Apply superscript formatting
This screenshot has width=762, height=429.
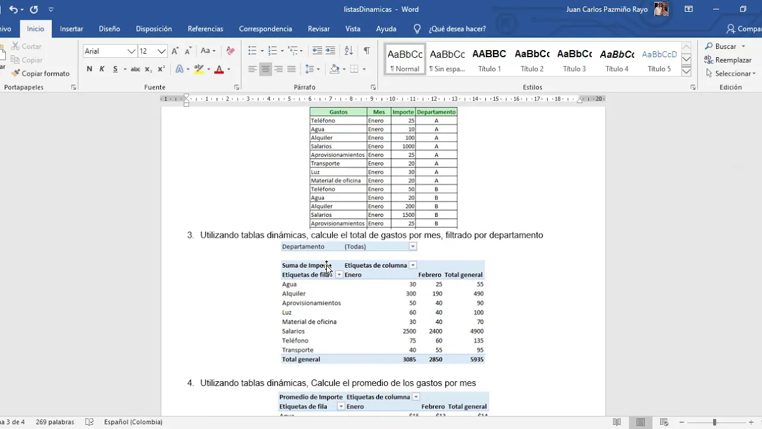click(x=161, y=69)
